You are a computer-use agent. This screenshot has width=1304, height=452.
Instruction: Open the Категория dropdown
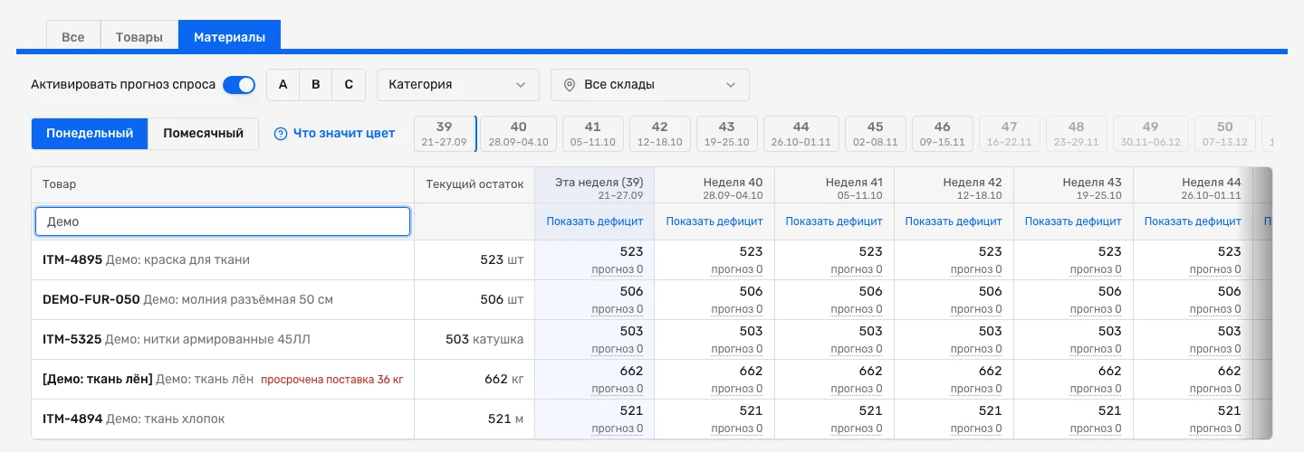458,85
